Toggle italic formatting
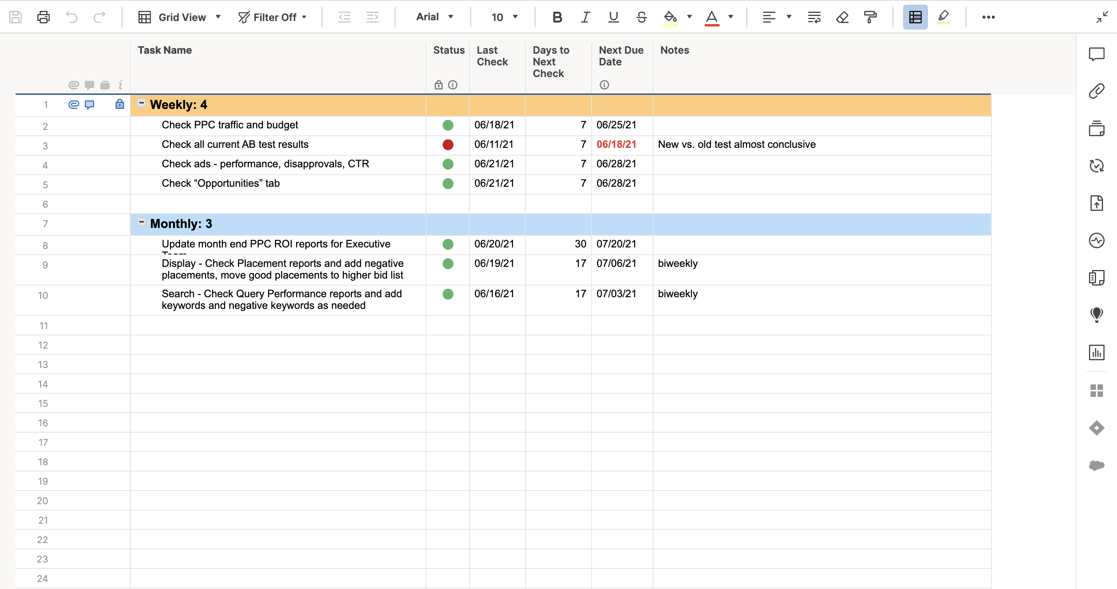Screen dimensions: 1117x589 [585, 17]
